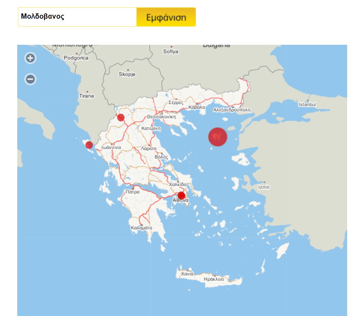Image resolution: width=363 pixels, height=316 pixels.
Task: Click the Αλεξανδρούπολη city label
Action: 232,110
